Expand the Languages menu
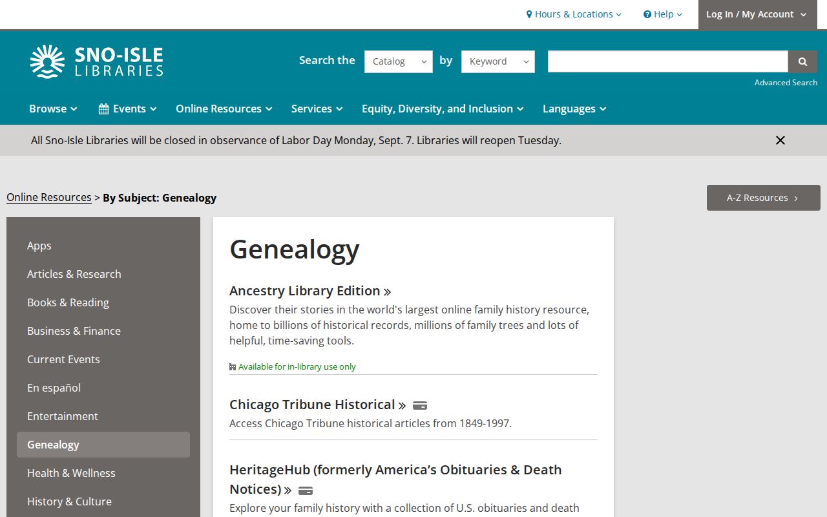This screenshot has width=827, height=517. coord(574,109)
